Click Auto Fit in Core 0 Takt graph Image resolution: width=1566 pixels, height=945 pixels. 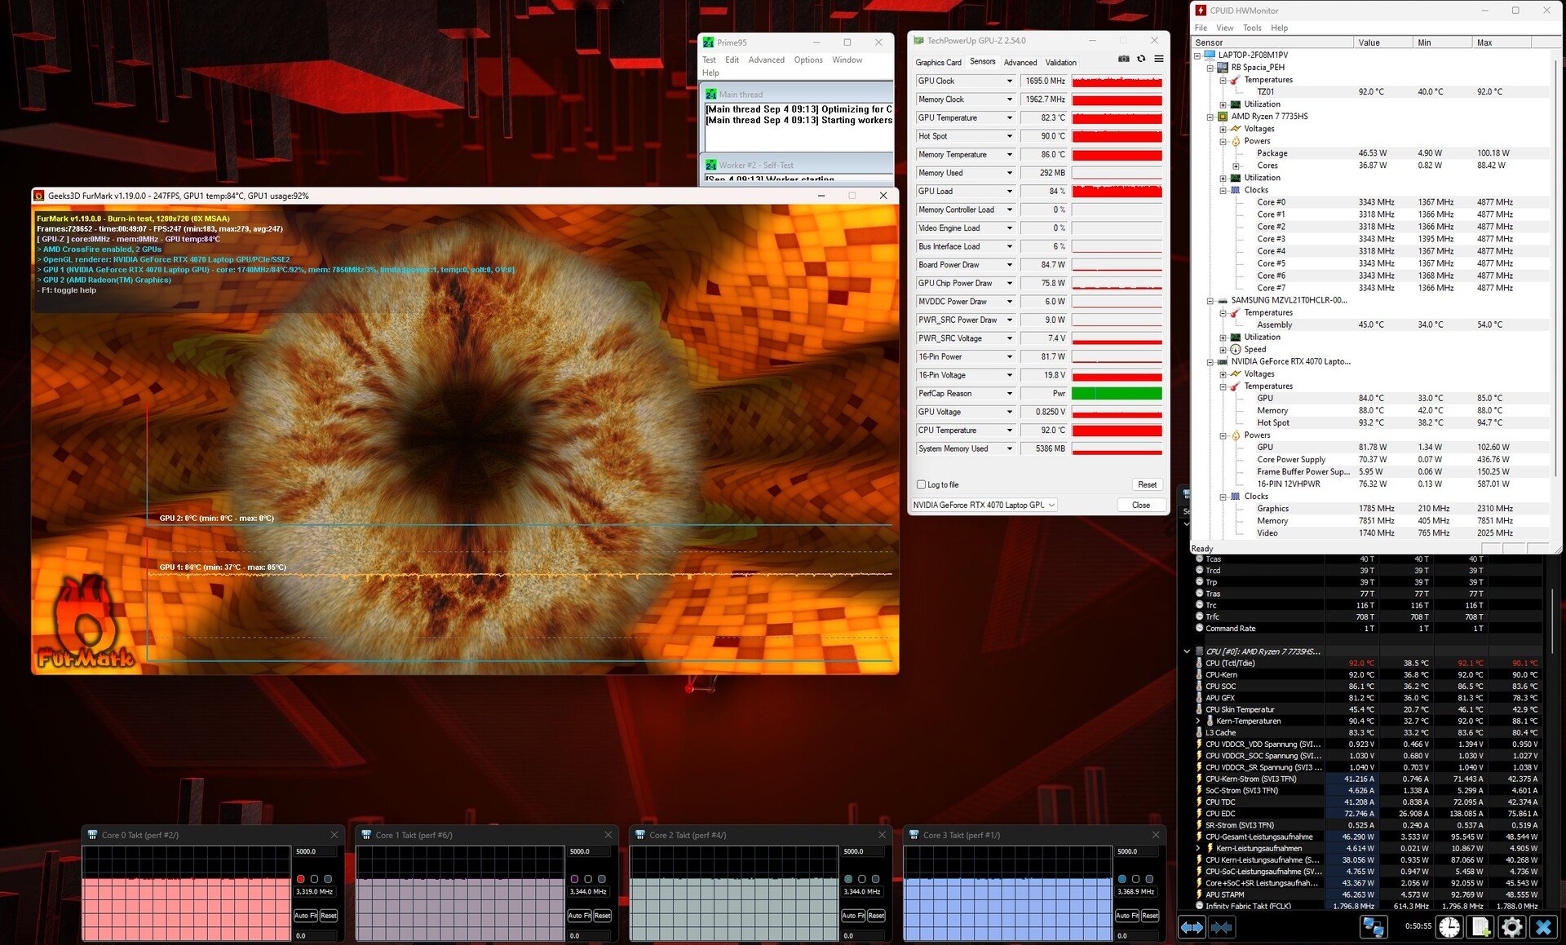click(306, 916)
